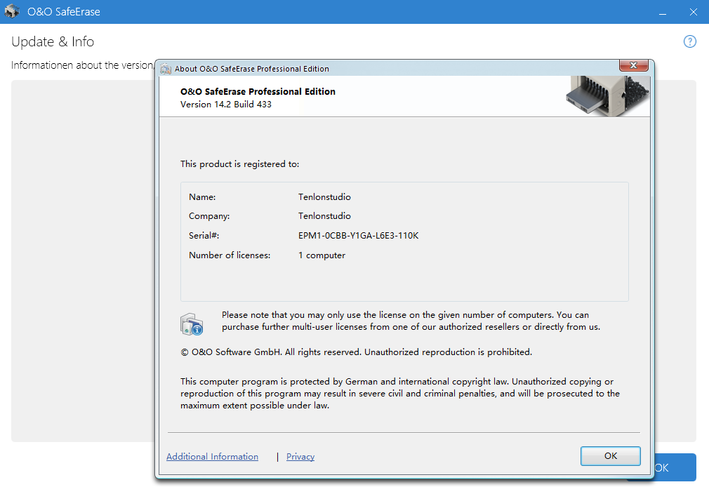The height and width of the screenshot is (494, 709).
Task: Click the 'Name:' field label
Action: click(x=202, y=196)
